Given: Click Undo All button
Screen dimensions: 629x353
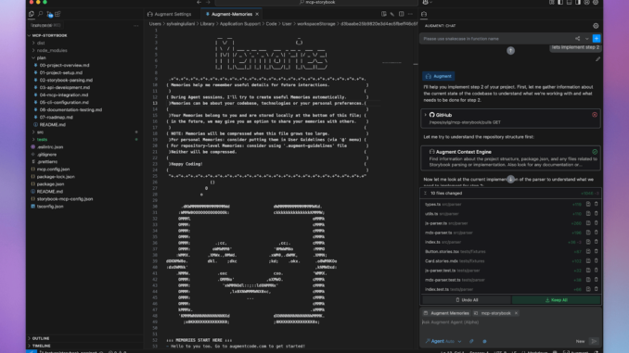Looking at the screenshot, I should [x=467, y=300].
